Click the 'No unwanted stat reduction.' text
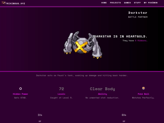The height and width of the screenshot is (123, 164). click(x=102, y=98)
